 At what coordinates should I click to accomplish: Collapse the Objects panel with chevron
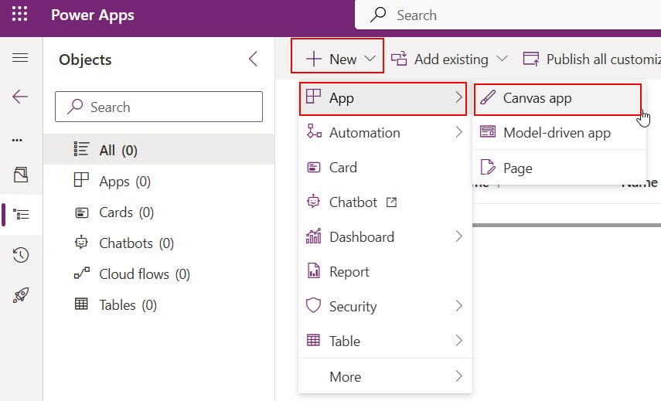(x=253, y=59)
